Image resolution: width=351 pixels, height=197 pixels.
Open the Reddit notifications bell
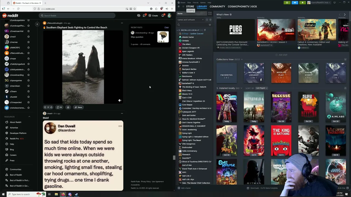pyautogui.click(x=163, y=16)
